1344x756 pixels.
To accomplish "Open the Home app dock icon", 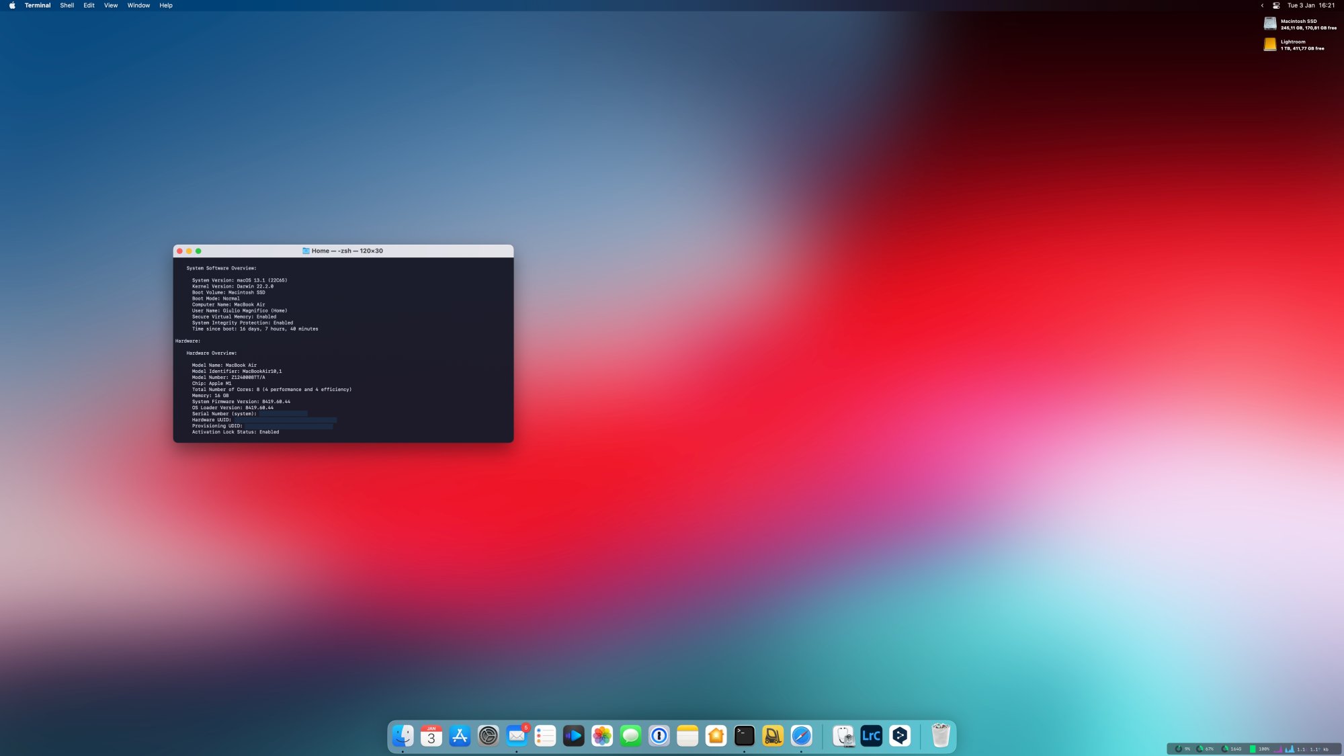I will (716, 736).
